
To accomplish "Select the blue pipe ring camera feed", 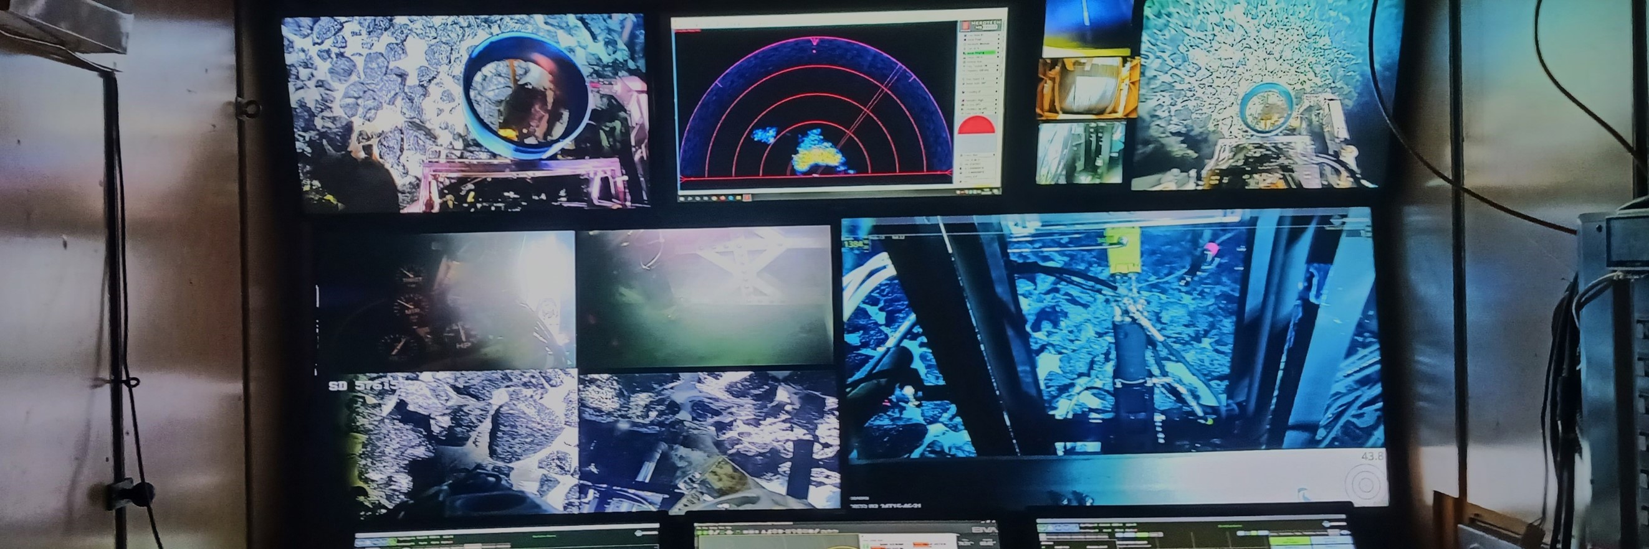I will coord(466,113).
